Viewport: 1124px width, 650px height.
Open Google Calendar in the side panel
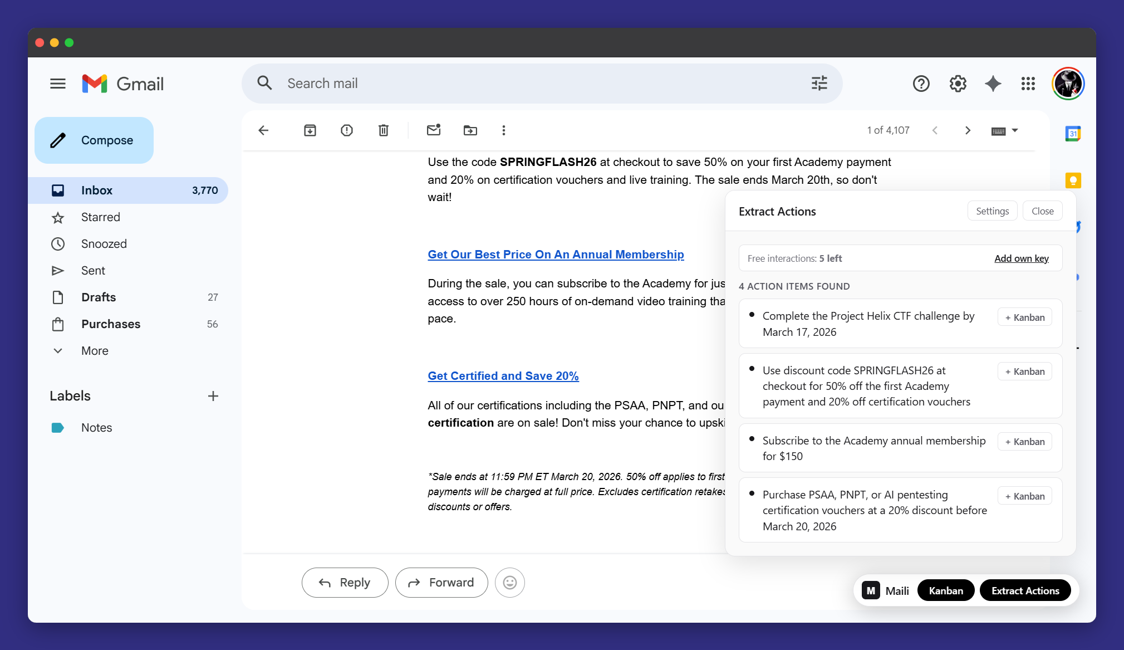coord(1073,134)
